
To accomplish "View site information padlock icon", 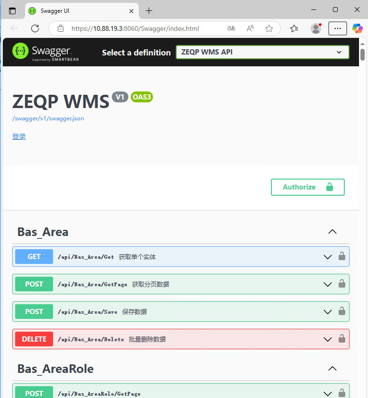I will tap(61, 28).
